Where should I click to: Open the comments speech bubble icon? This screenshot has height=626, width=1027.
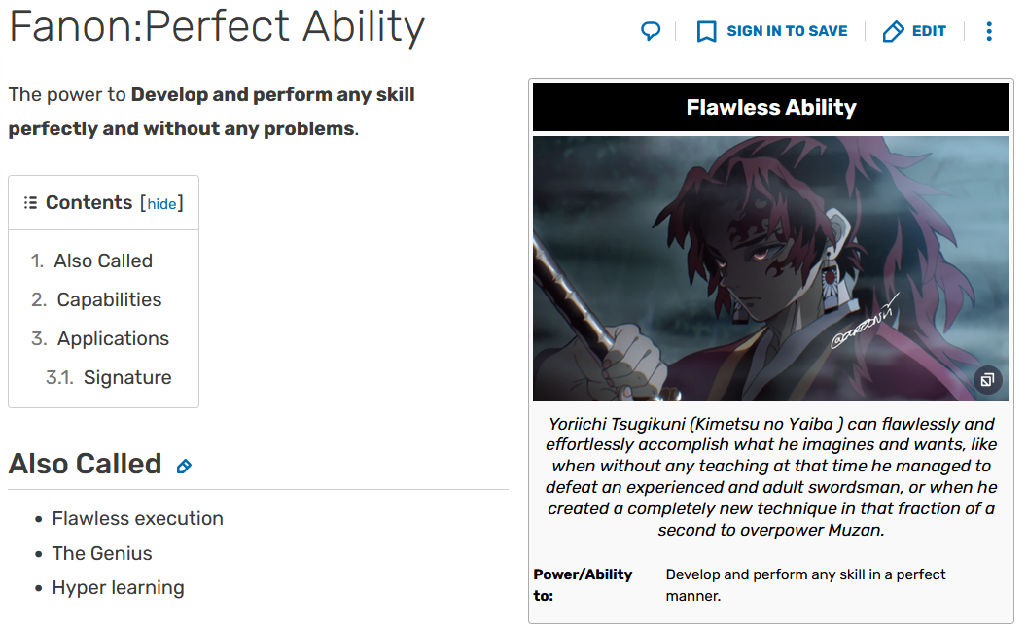pos(651,31)
